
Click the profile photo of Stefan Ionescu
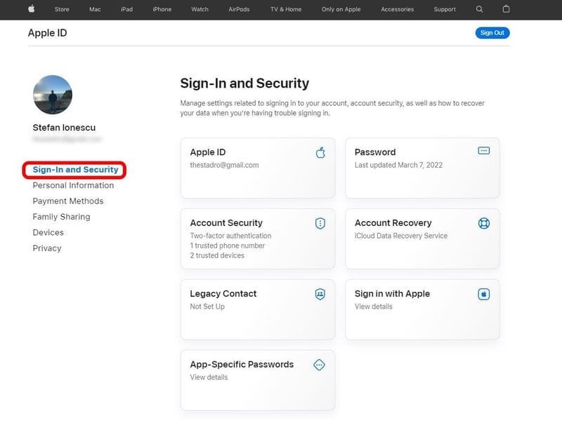coord(52,95)
